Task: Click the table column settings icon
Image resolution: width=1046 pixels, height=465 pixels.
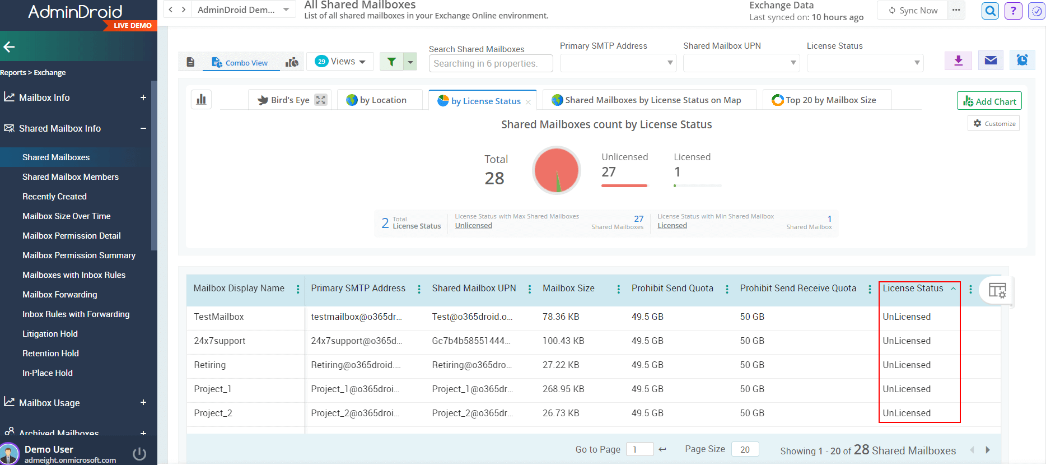Action: 997,291
